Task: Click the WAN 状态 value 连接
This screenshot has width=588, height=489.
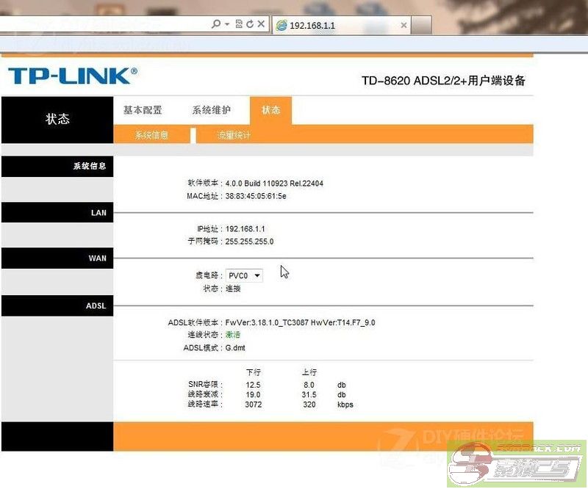Action: click(233, 289)
